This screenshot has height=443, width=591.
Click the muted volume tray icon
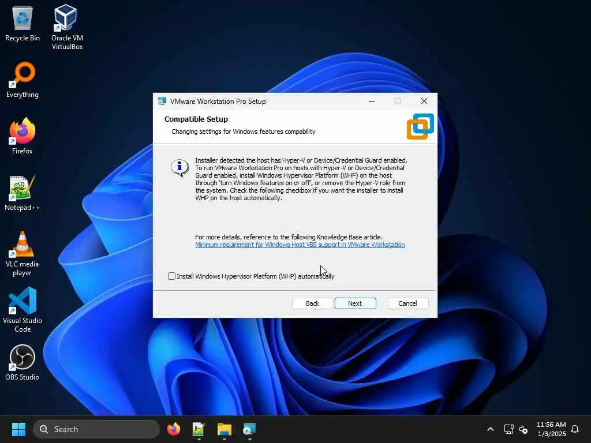point(523,429)
